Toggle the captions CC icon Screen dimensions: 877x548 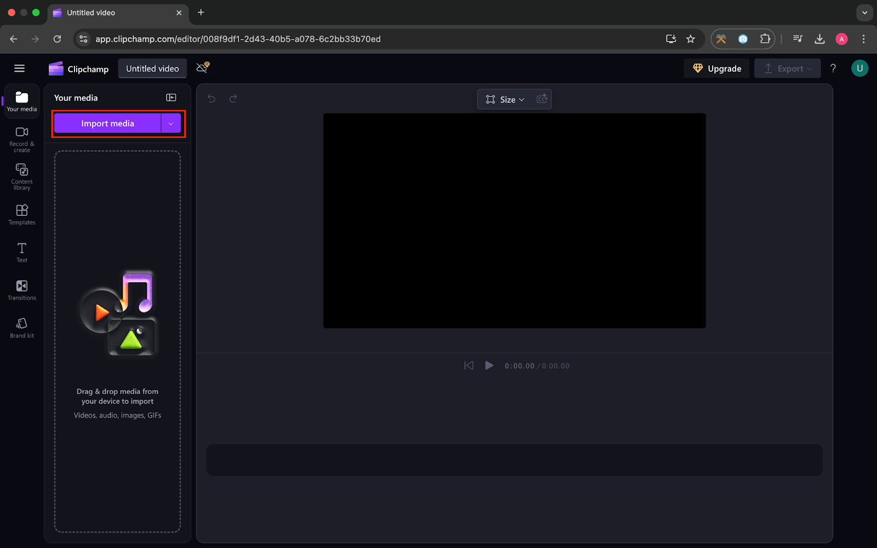[542, 99]
